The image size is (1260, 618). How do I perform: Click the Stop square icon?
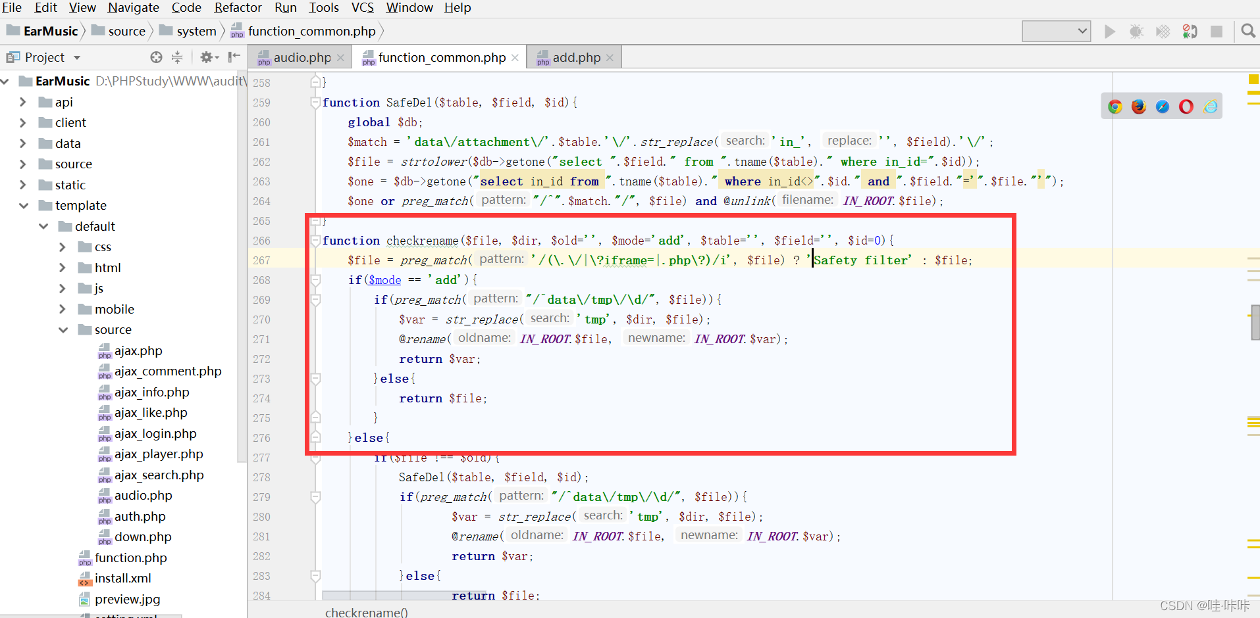point(1217,32)
